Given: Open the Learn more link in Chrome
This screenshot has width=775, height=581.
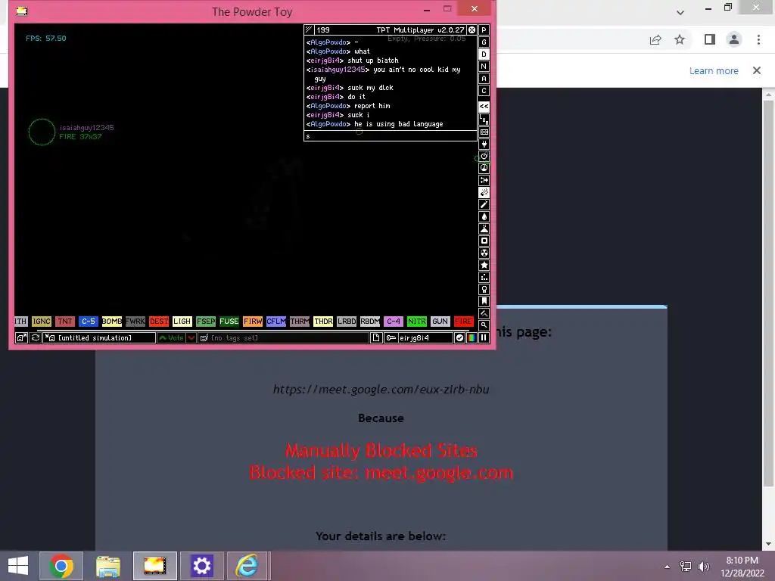Looking at the screenshot, I should click(x=714, y=70).
